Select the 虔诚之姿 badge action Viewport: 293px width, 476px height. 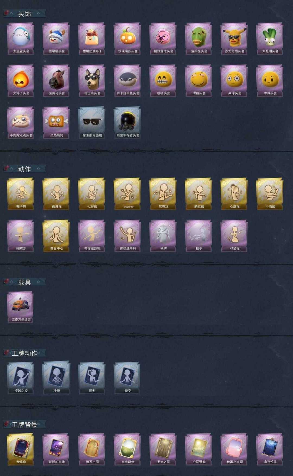coord(21,378)
